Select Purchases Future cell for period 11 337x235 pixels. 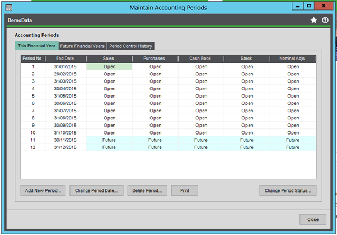click(x=155, y=140)
